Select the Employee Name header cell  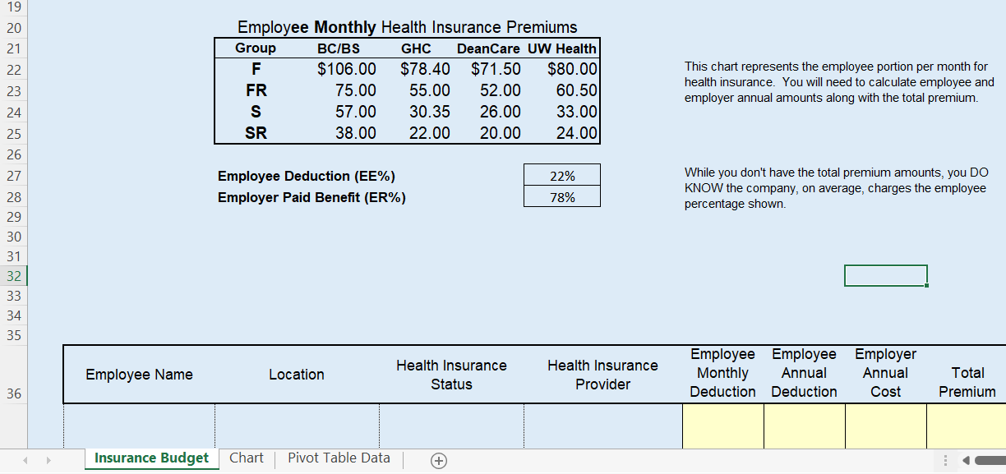click(x=137, y=372)
